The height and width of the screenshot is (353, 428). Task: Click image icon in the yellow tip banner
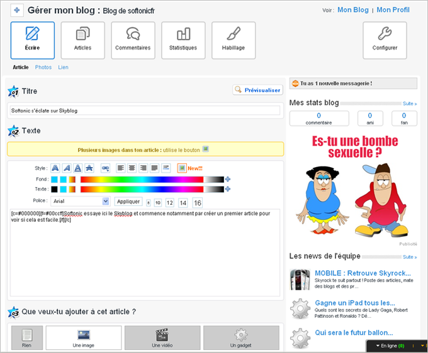pos(206,149)
